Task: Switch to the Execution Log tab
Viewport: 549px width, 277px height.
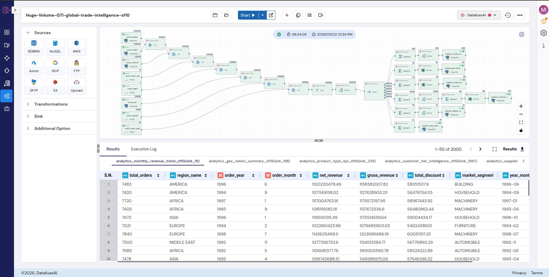Action: 144,149
